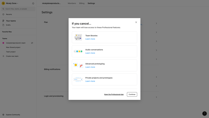This screenshot has width=209, height=118.
Task: Open the notifications bell
Action: coord(33,3)
